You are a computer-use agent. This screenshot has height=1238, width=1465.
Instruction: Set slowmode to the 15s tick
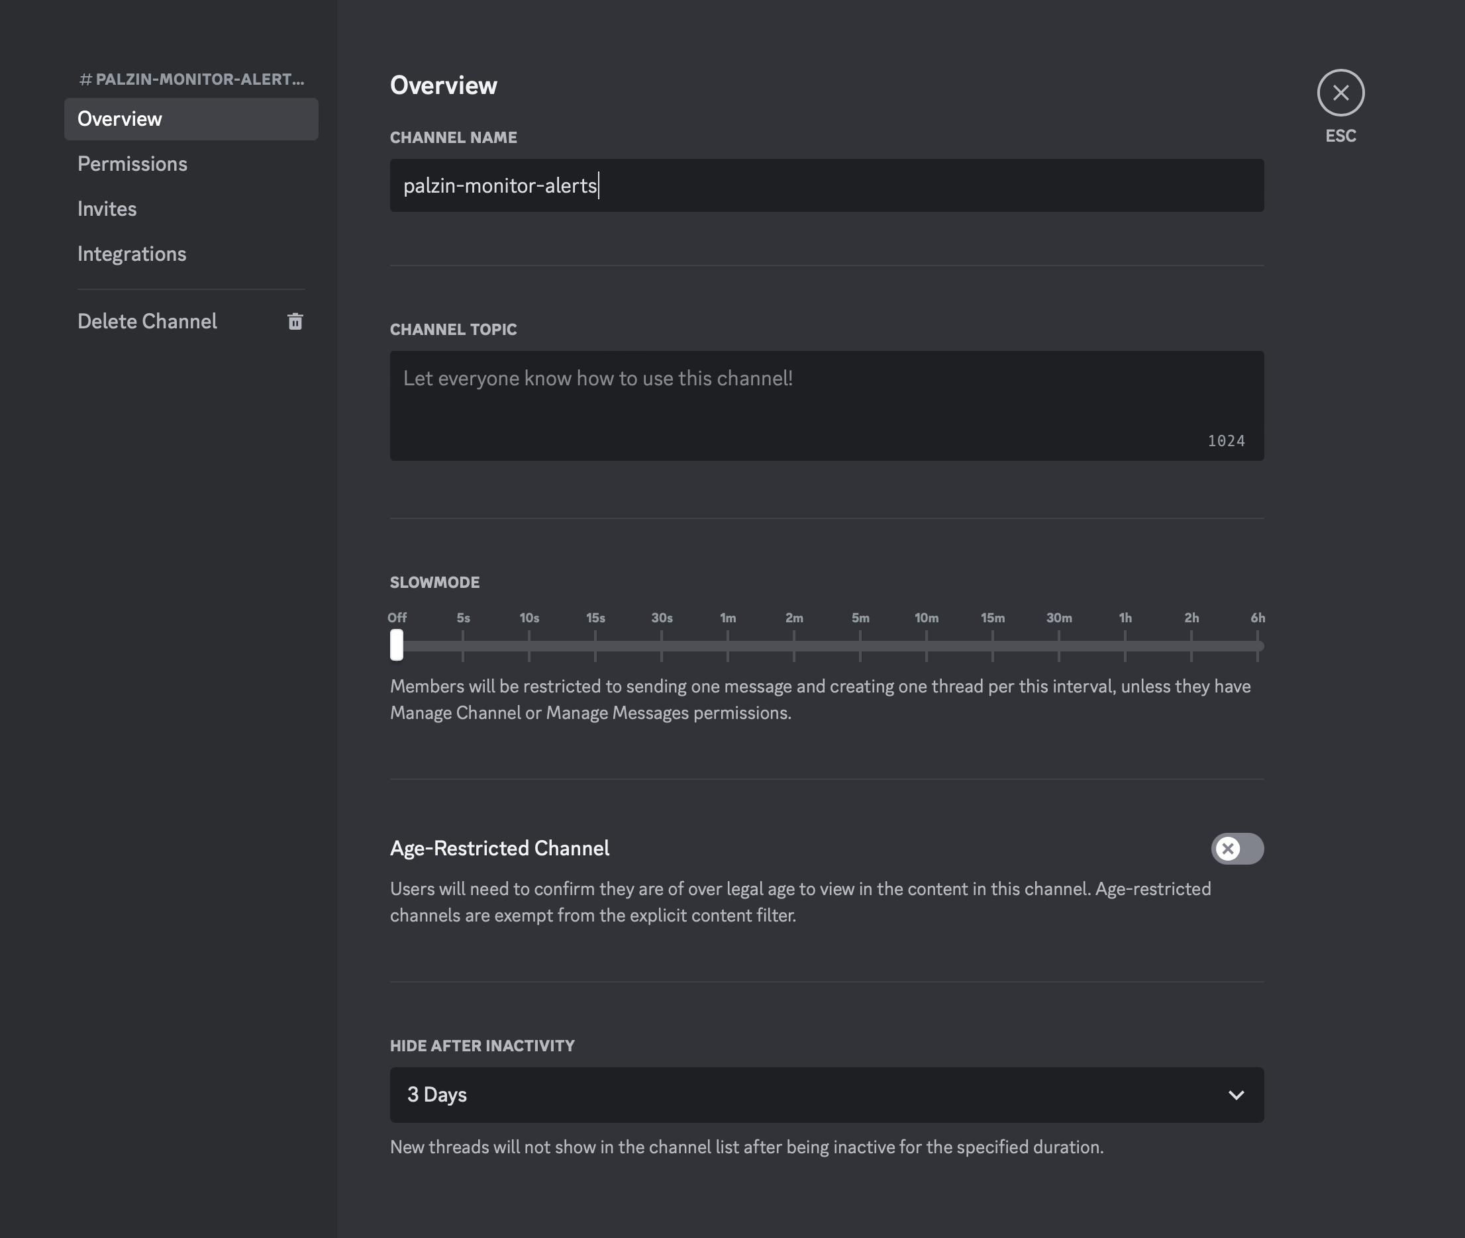(x=595, y=645)
